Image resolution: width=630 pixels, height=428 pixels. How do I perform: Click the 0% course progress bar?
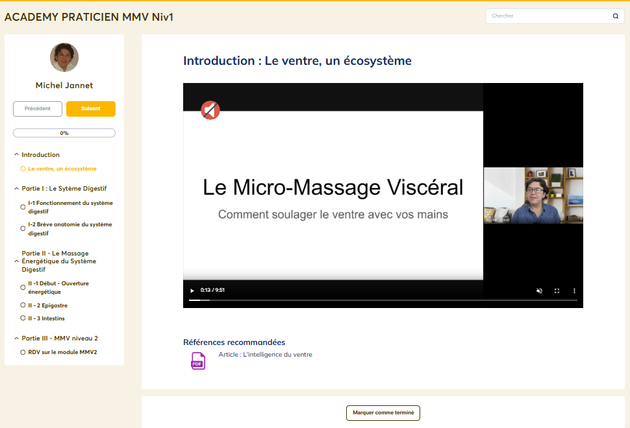click(64, 133)
